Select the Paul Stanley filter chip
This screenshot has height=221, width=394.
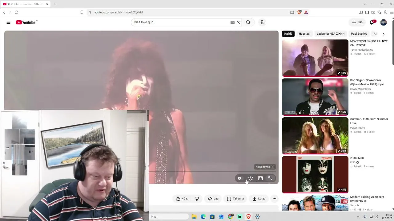click(359, 34)
